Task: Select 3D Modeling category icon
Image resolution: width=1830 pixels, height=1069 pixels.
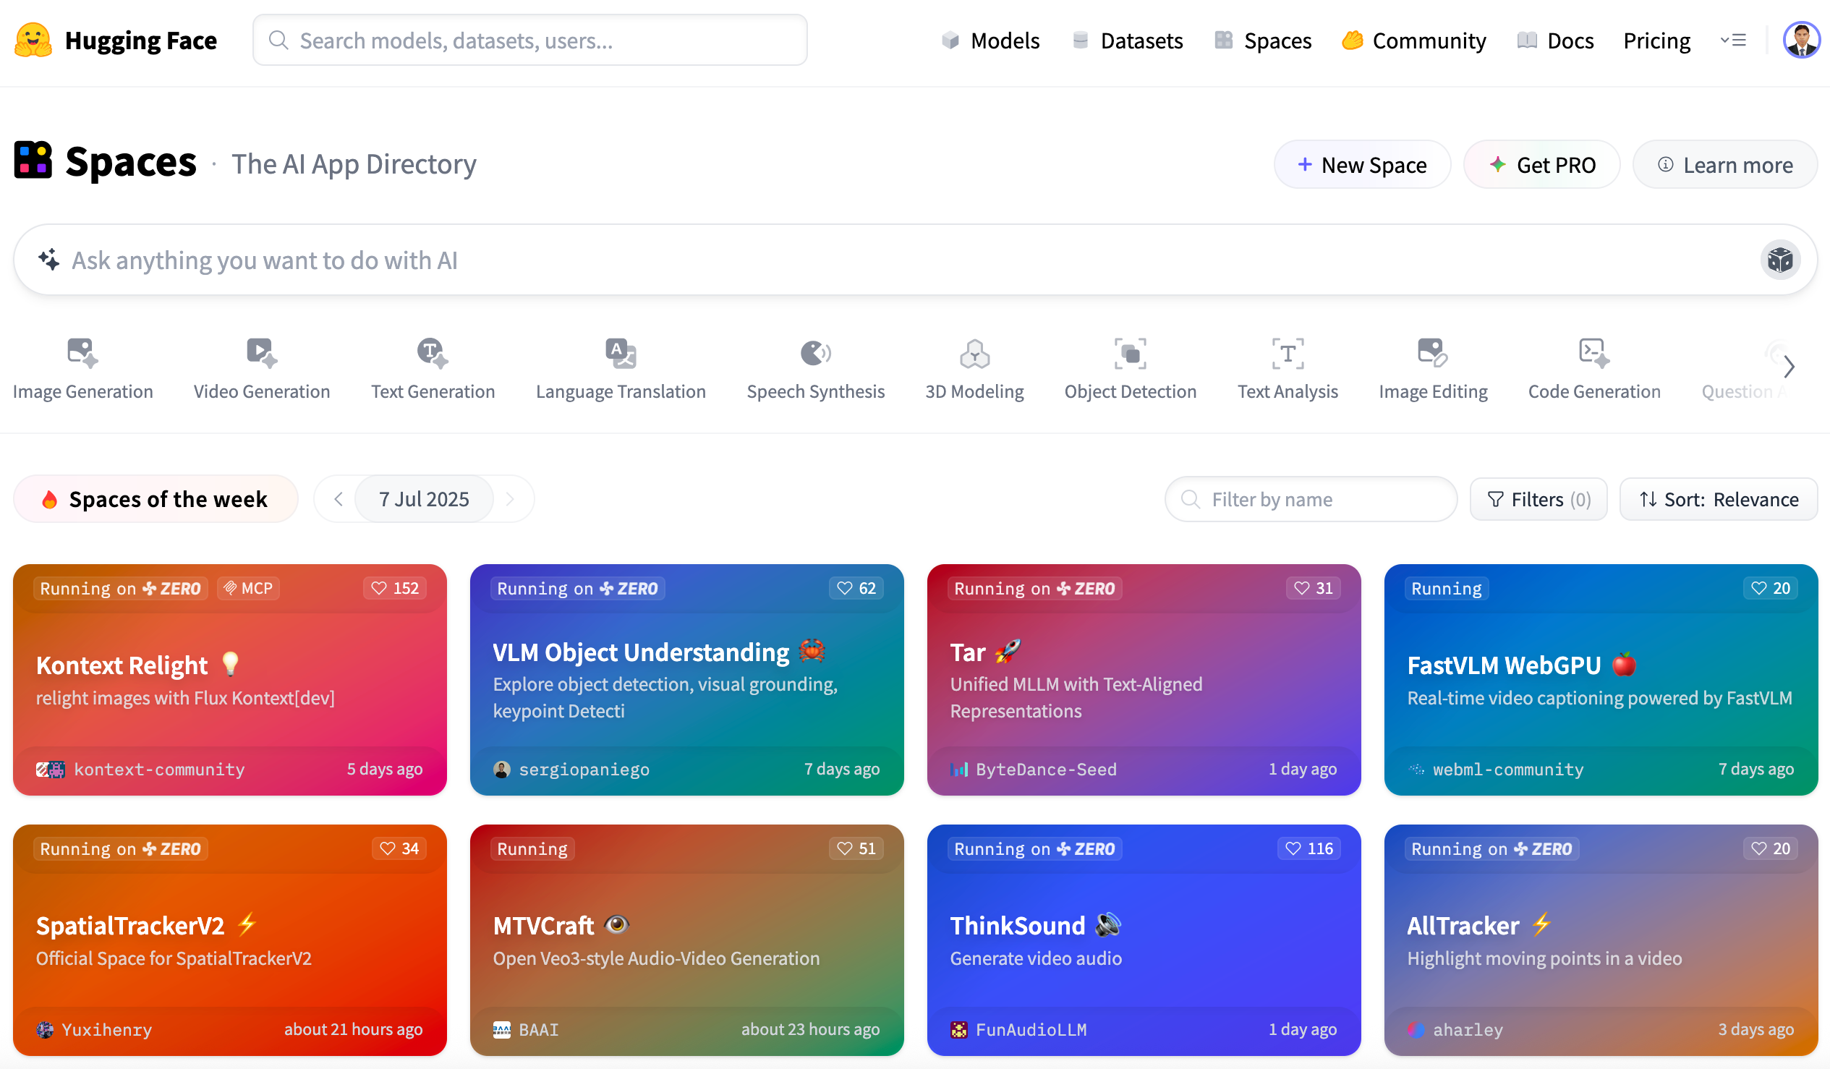Action: 974,353
